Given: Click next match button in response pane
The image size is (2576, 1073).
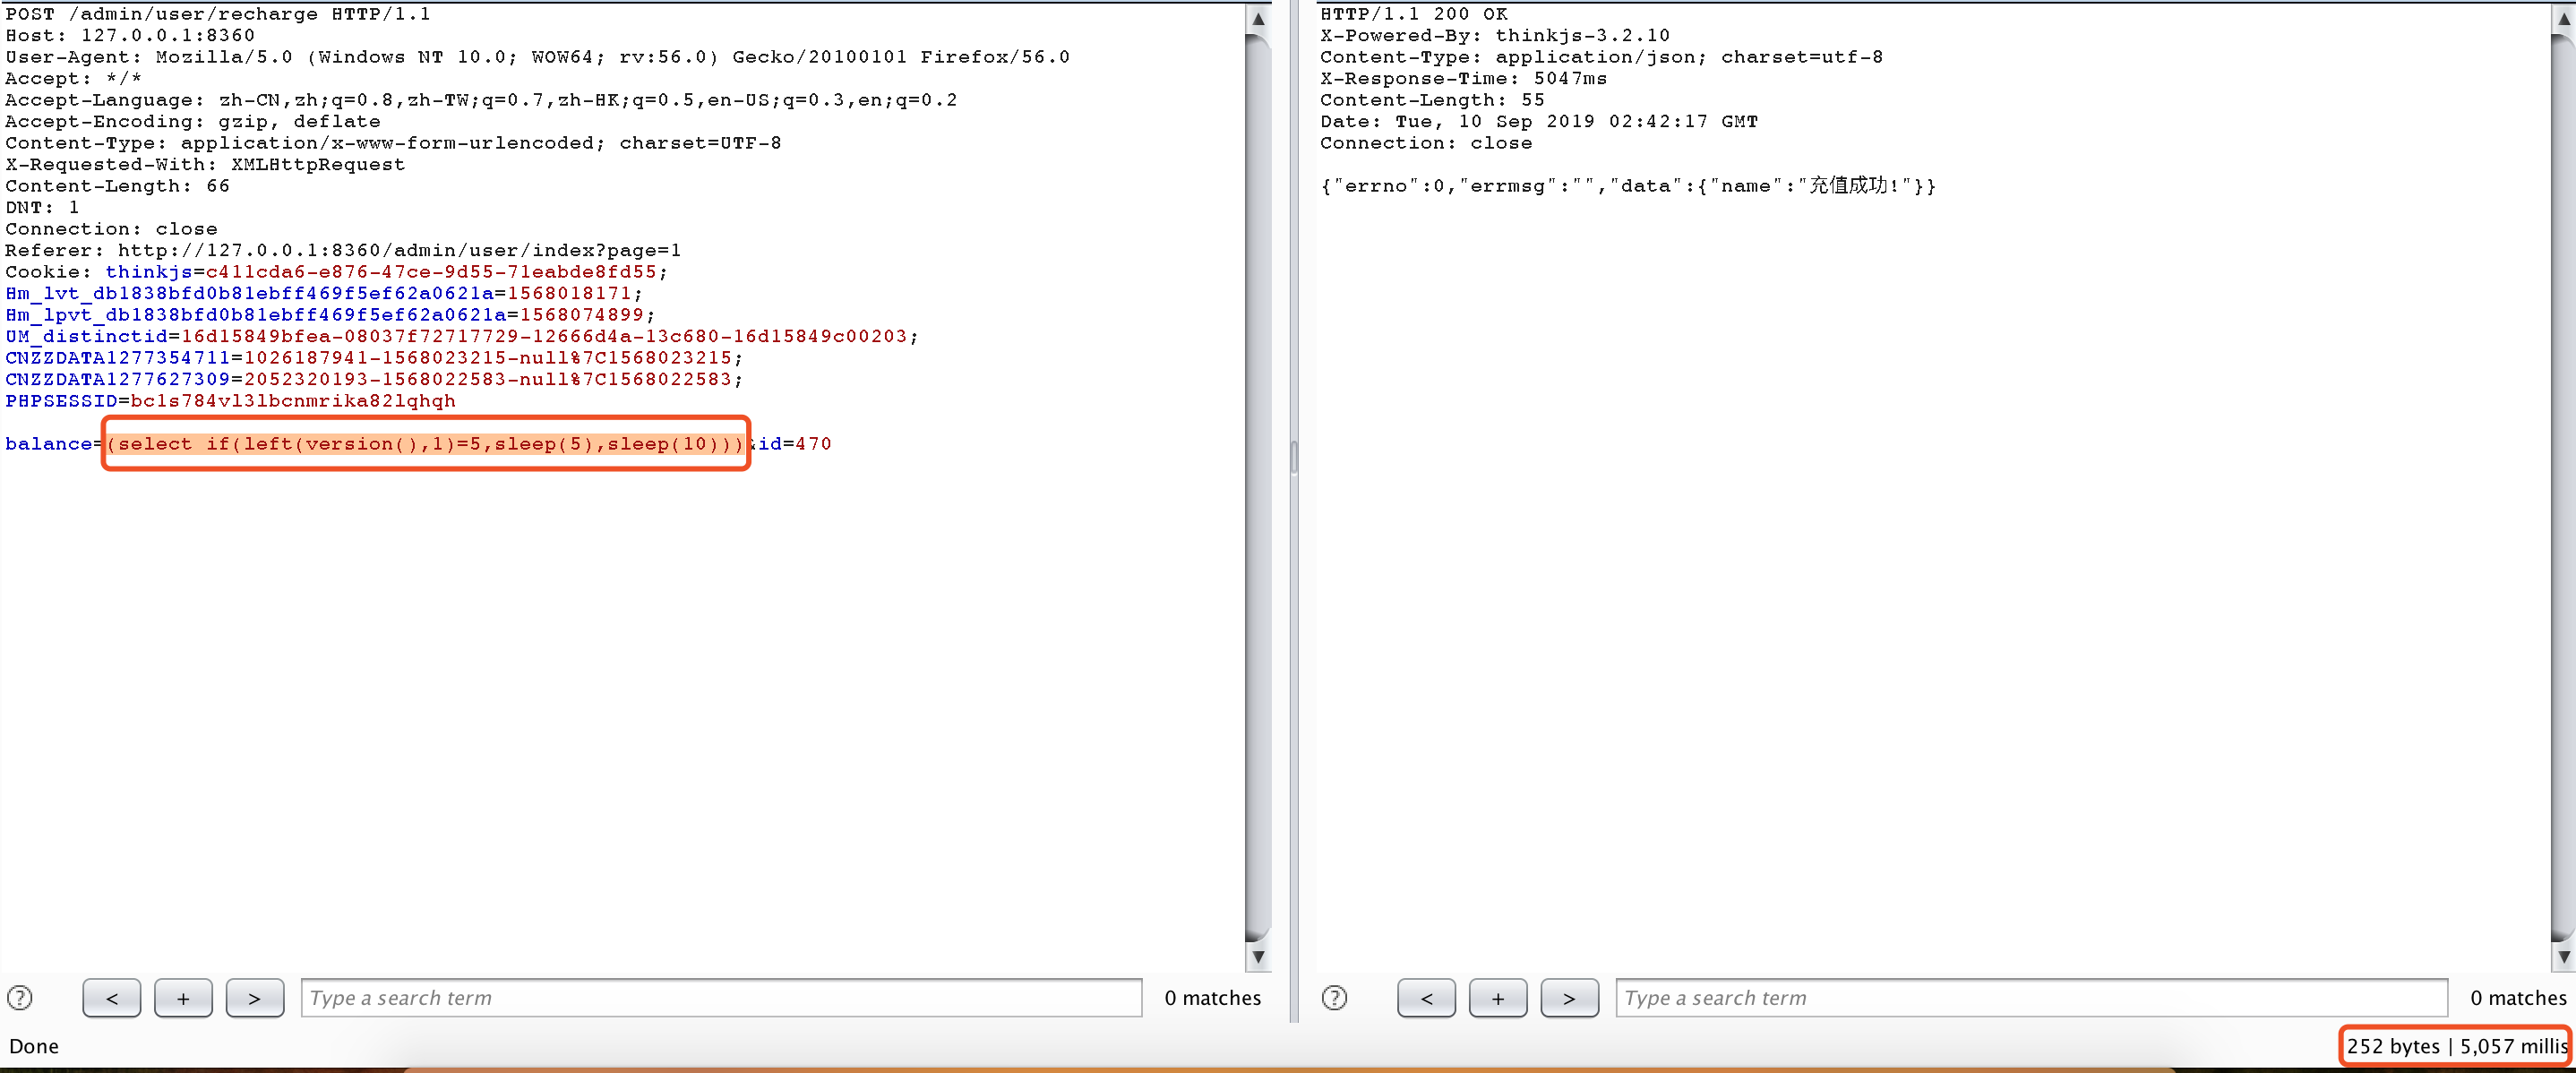Looking at the screenshot, I should tap(1568, 997).
